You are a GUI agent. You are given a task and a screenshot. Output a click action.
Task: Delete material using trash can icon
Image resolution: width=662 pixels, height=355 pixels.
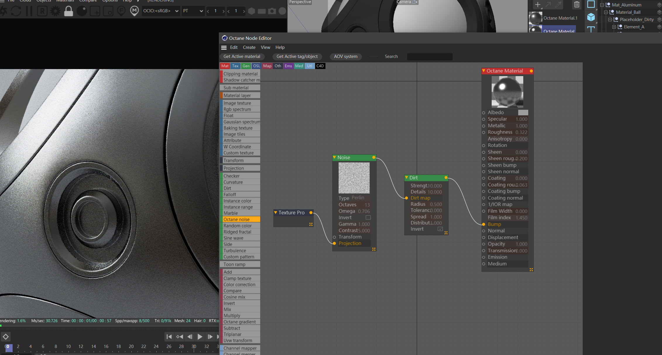pos(577,4)
